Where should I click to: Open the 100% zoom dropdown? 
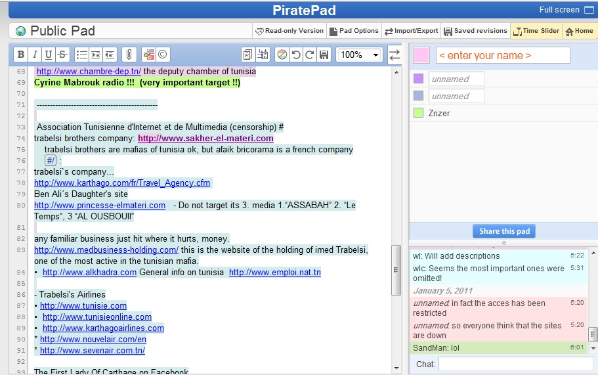[358, 55]
